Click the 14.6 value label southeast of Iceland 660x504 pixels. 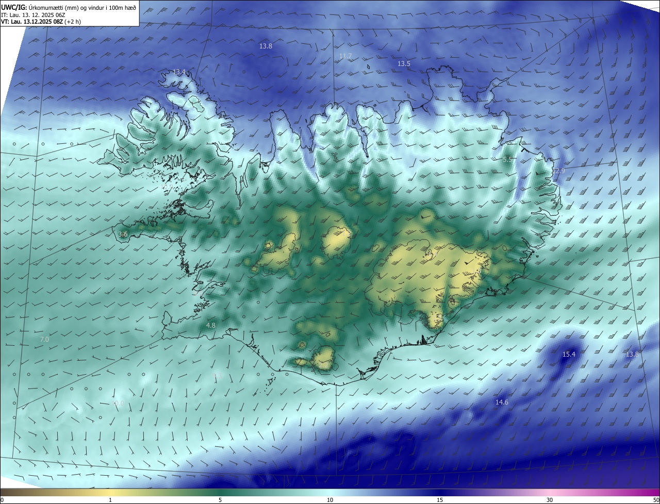point(502,402)
